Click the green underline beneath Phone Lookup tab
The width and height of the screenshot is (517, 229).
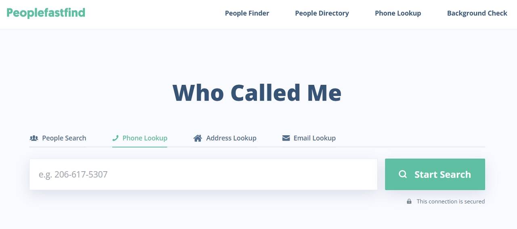pyautogui.click(x=140, y=147)
